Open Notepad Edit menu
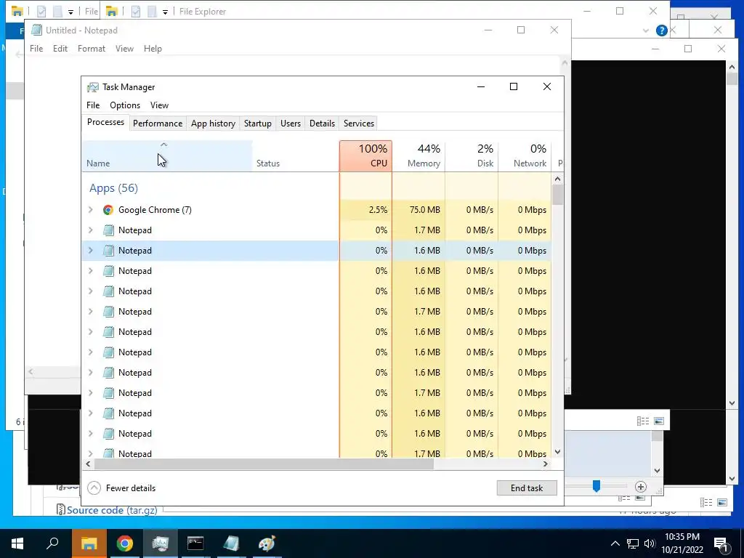The image size is (744, 558). click(x=60, y=49)
